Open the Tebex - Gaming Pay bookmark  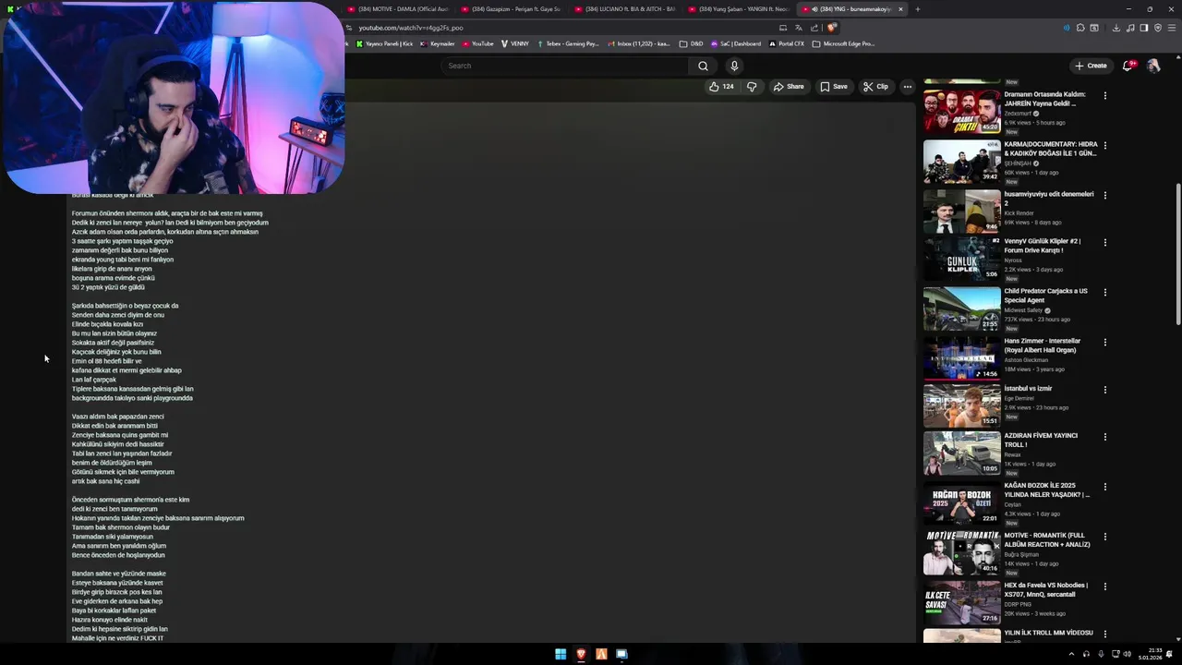point(568,43)
